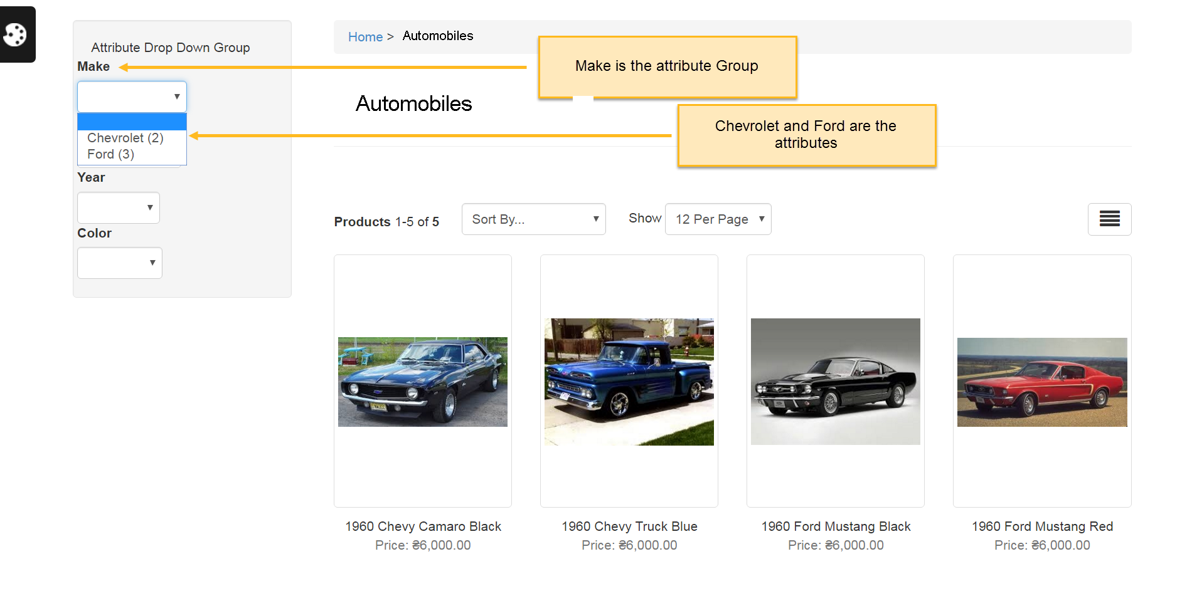The height and width of the screenshot is (591, 1192).
Task: Select the blank option in Make list
Action: [x=132, y=122]
